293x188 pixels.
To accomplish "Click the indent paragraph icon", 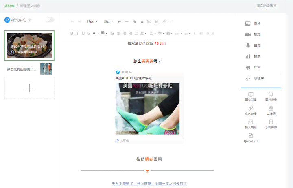I will (112, 33).
